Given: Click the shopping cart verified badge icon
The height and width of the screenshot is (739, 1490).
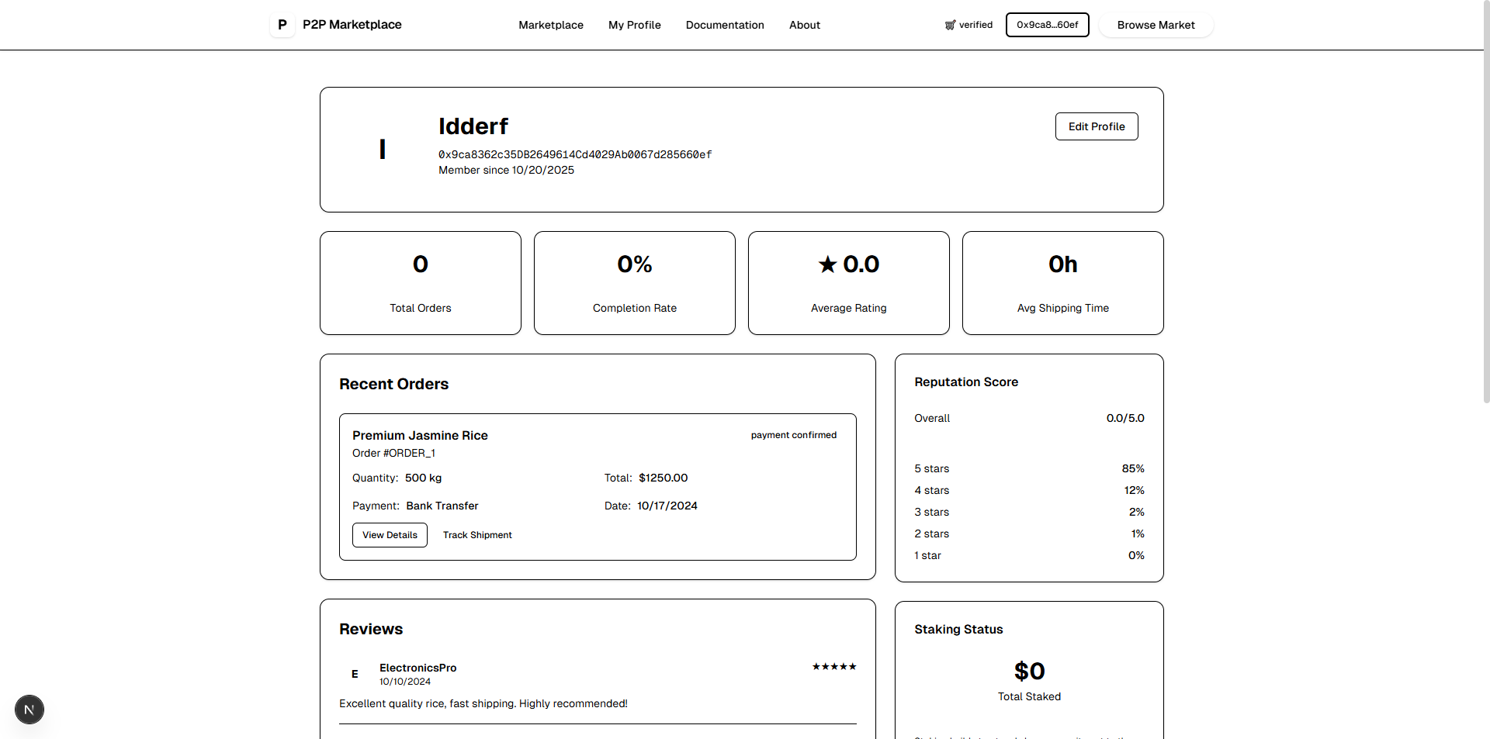Looking at the screenshot, I should click(x=950, y=24).
